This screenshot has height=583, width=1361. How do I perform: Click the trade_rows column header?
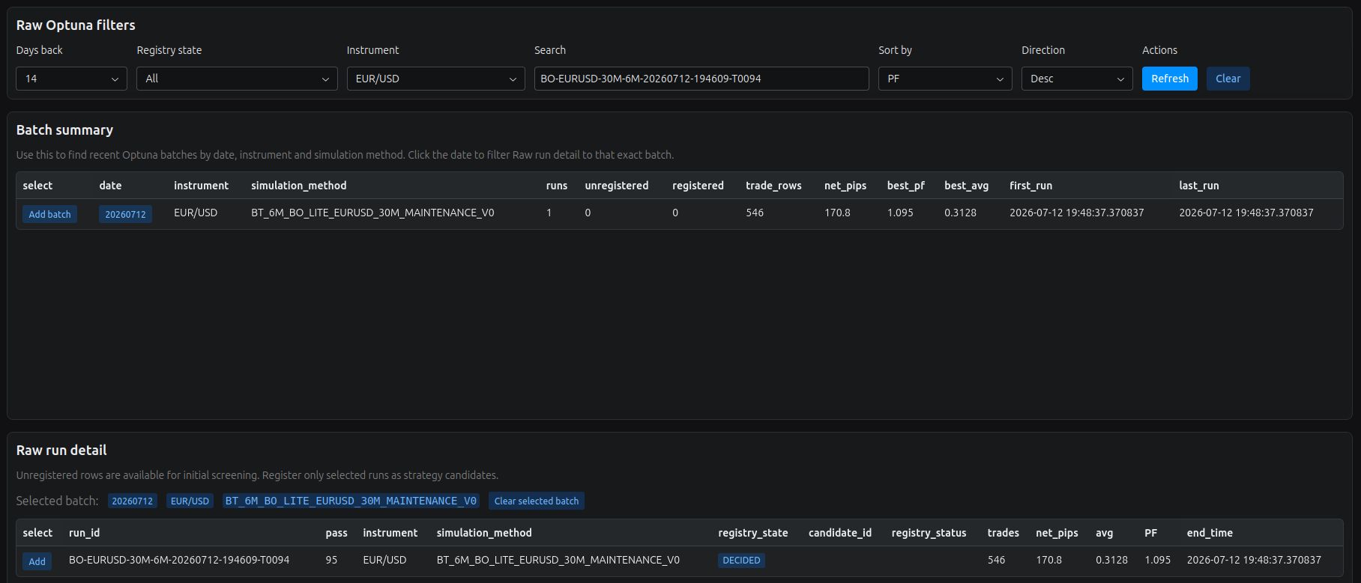pos(773,186)
